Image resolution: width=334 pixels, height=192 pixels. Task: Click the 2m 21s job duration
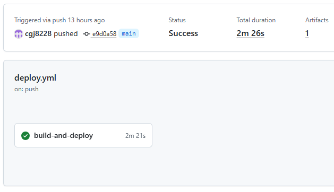(x=135, y=136)
